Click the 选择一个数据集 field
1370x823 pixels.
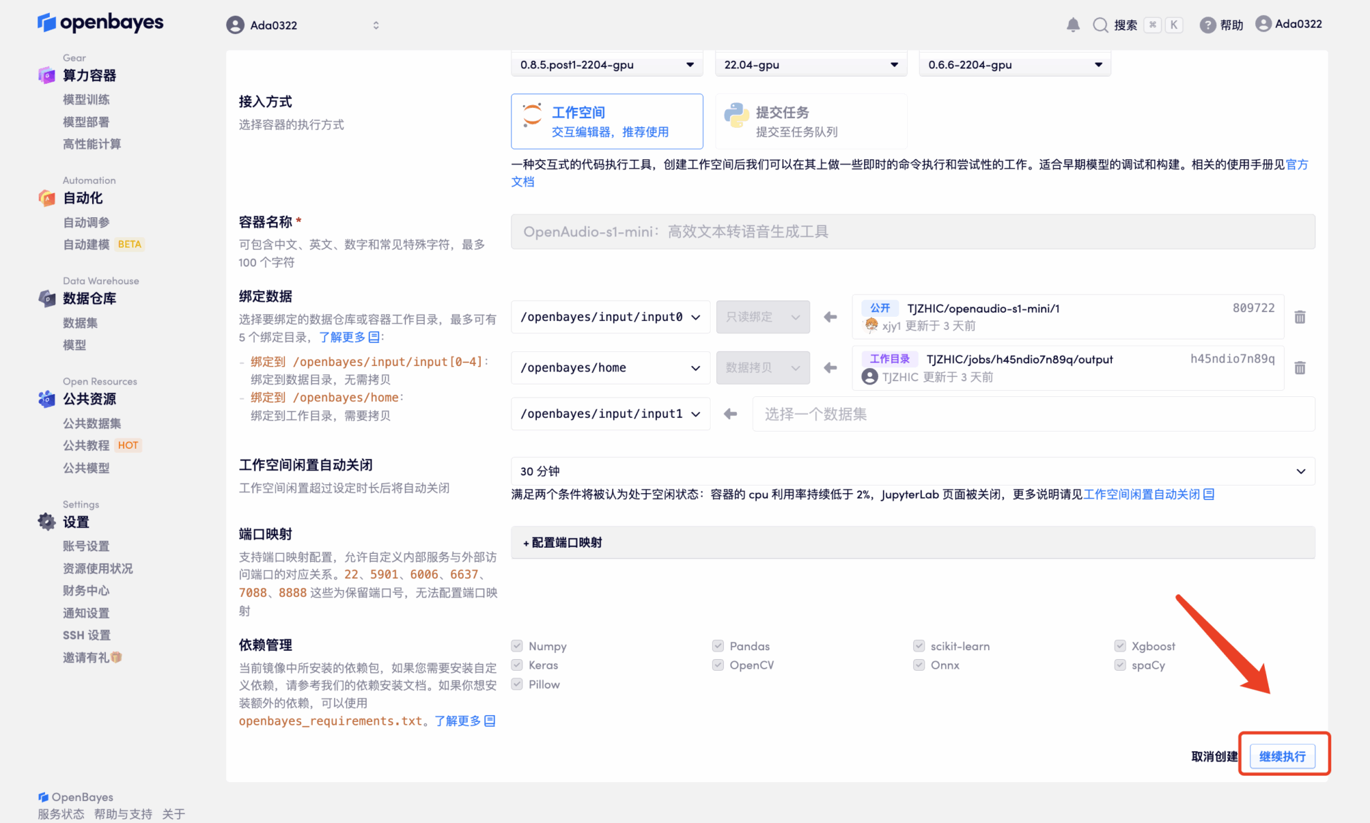(1032, 414)
